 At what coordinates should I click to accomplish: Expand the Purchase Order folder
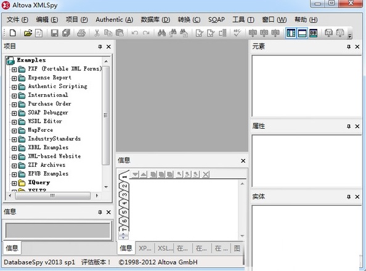click(x=14, y=104)
